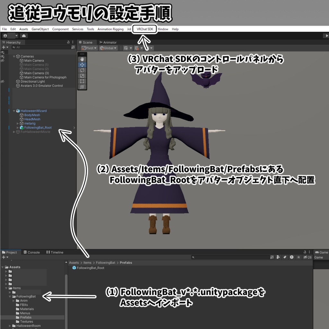Expand the metarig object
This screenshot has height=329, width=329.
18,123
